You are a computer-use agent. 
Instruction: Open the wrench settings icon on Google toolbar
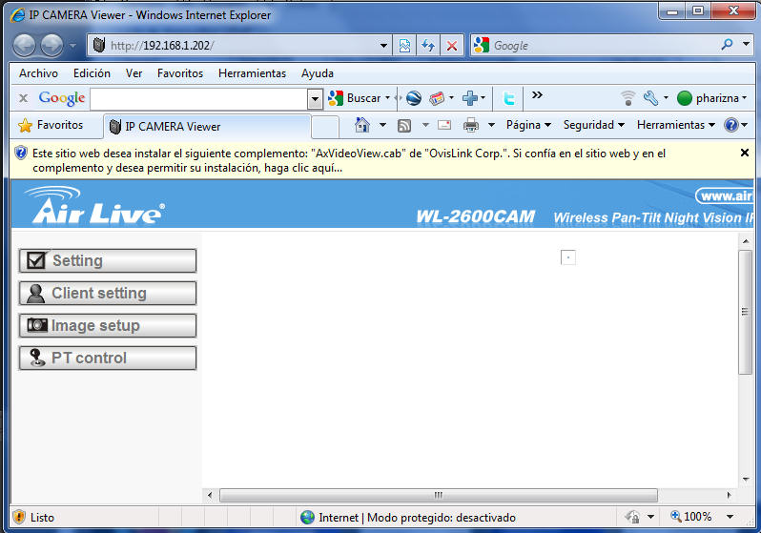click(x=650, y=98)
